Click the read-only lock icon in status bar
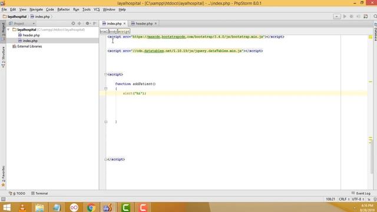Viewport: 377px width, 212px height. [369, 199]
